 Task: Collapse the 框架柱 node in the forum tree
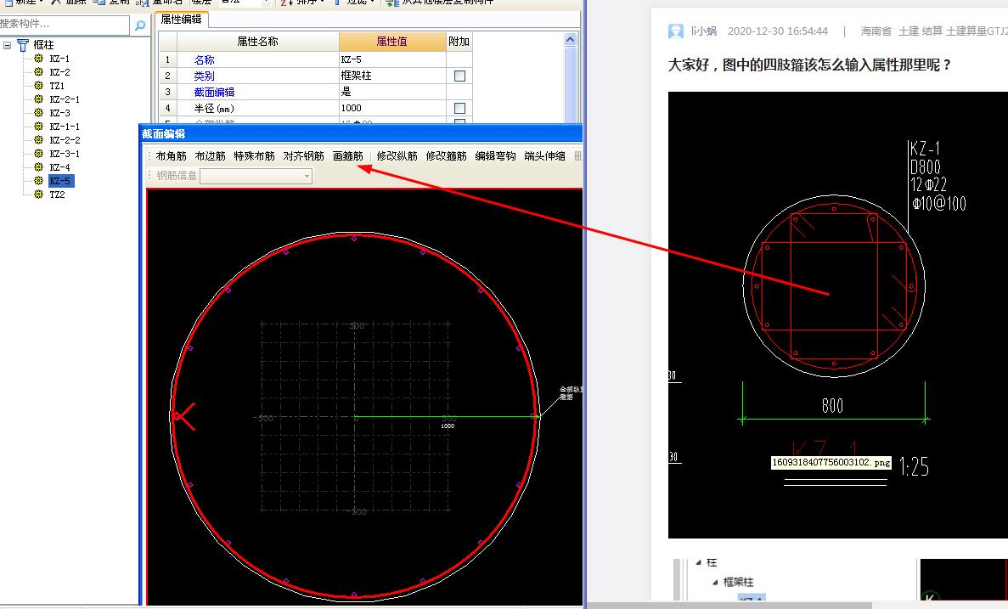point(715,582)
